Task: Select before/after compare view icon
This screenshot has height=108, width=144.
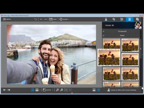Action: pyautogui.click(x=37, y=90)
